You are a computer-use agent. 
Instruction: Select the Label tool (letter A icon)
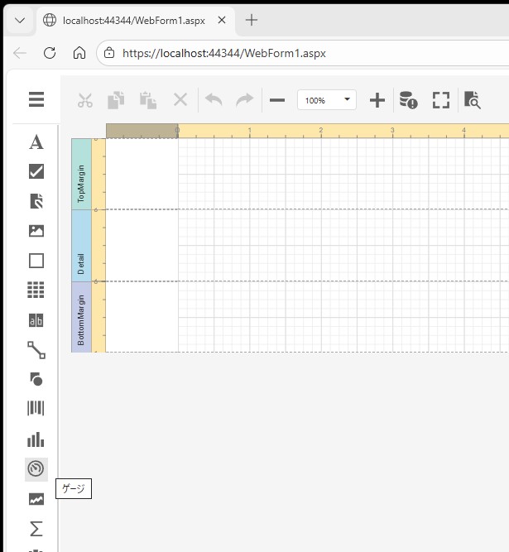pos(36,142)
